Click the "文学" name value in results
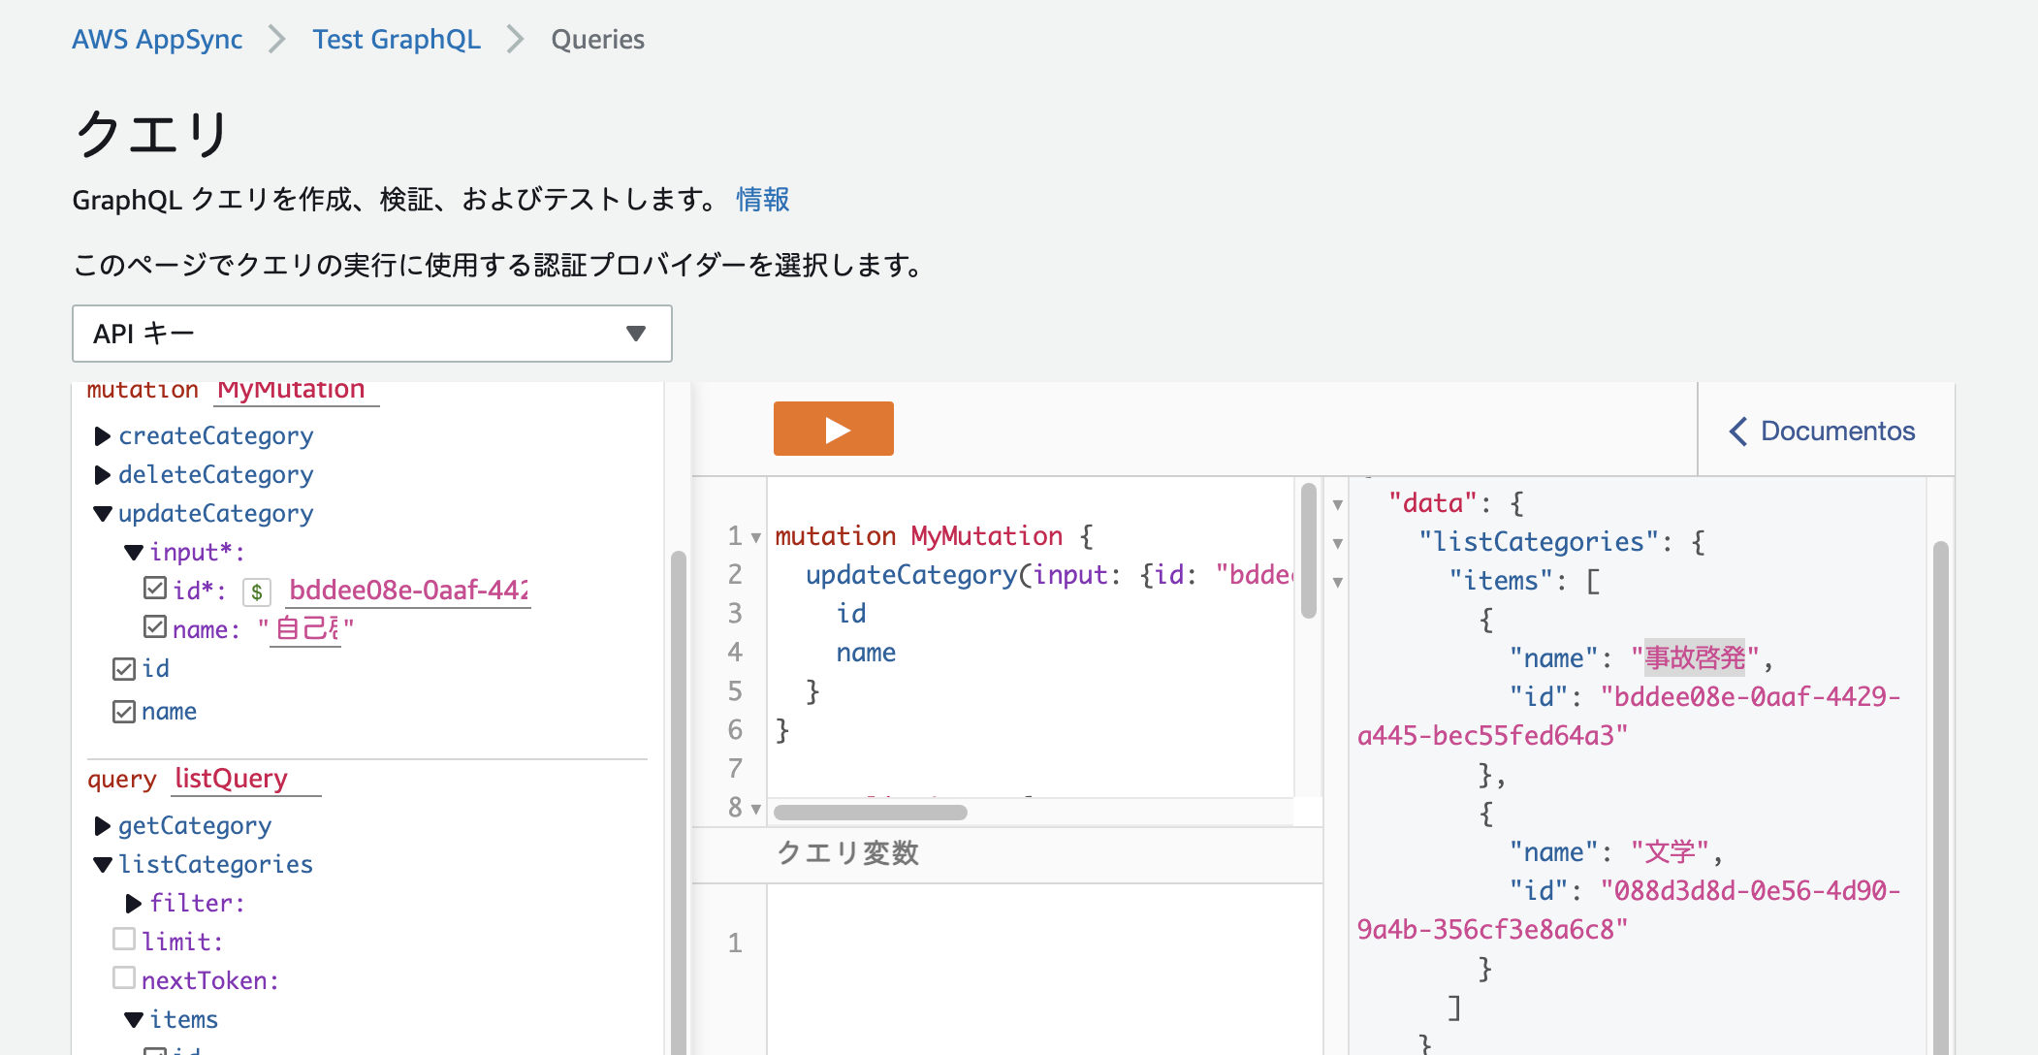The height and width of the screenshot is (1055, 2038). point(1671,851)
